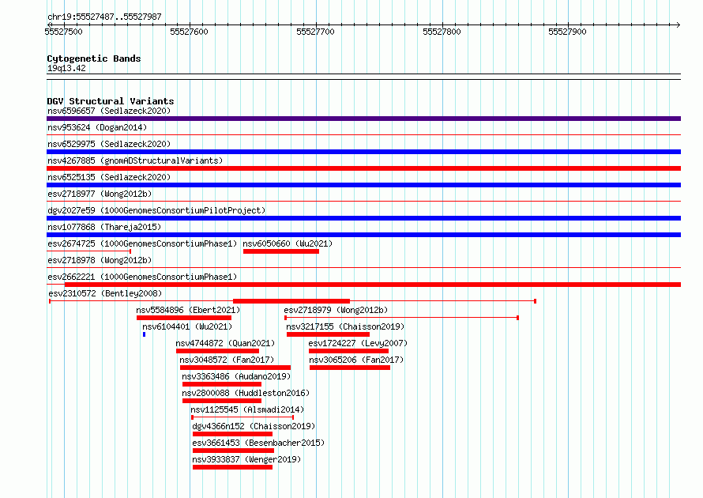This screenshot has height=498, width=703.
Task: Click the 55527800 ruler position label
Action: tap(442, 32)
